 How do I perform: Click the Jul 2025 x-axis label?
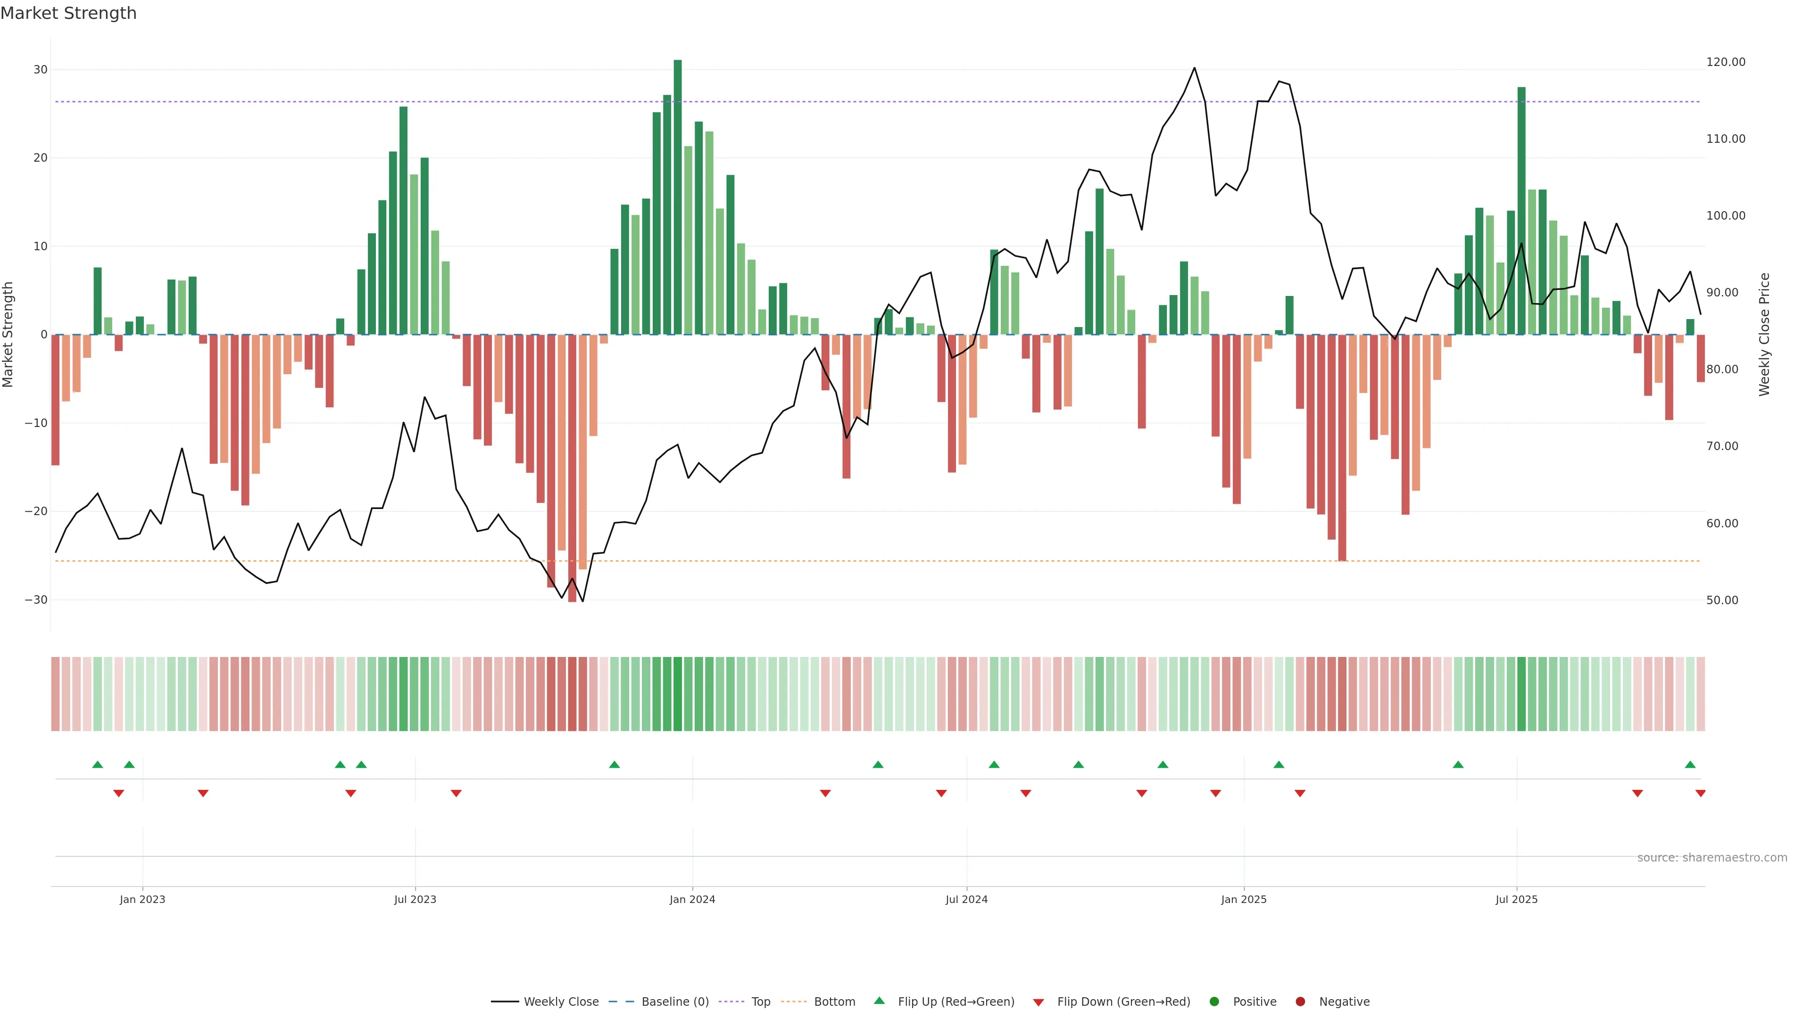coord(1516,899)
